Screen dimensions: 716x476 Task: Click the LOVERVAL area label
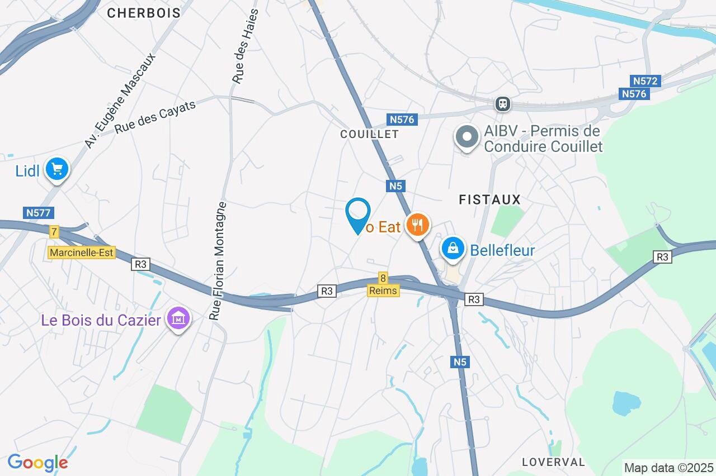point(553,462)
